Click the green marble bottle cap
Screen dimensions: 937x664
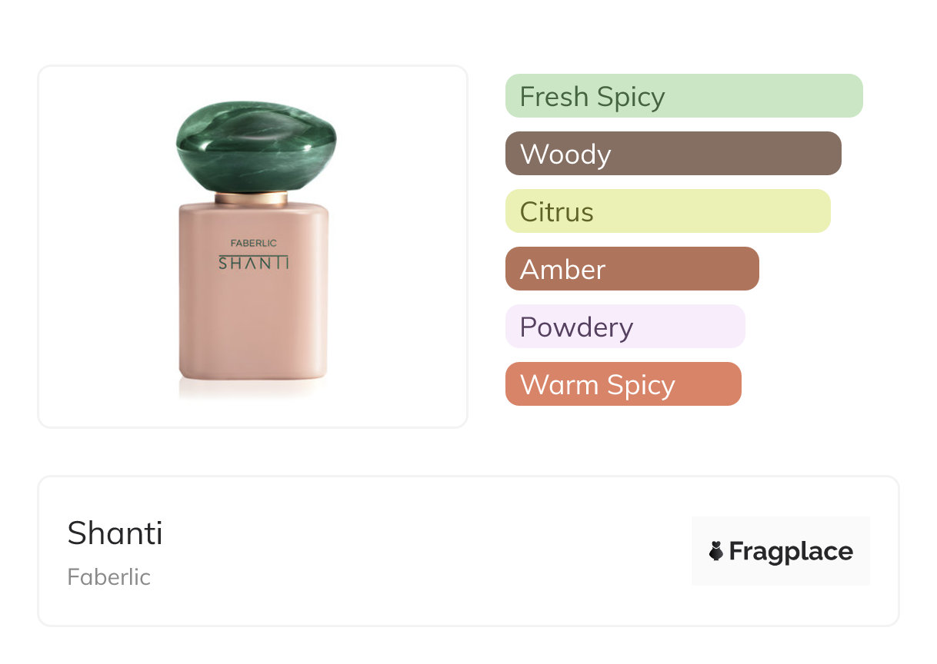pos(255,145)
